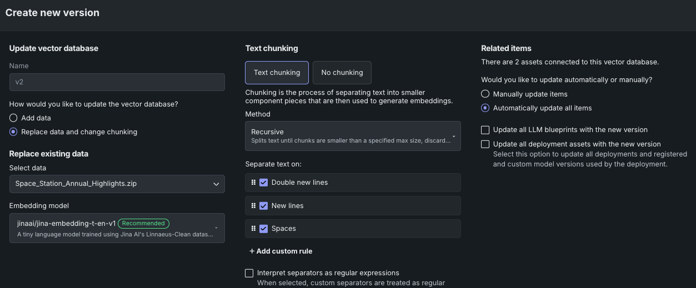This screenshot has width=696, height=288.
Task: Open the Select data dropdown
Action: (117, 184)
